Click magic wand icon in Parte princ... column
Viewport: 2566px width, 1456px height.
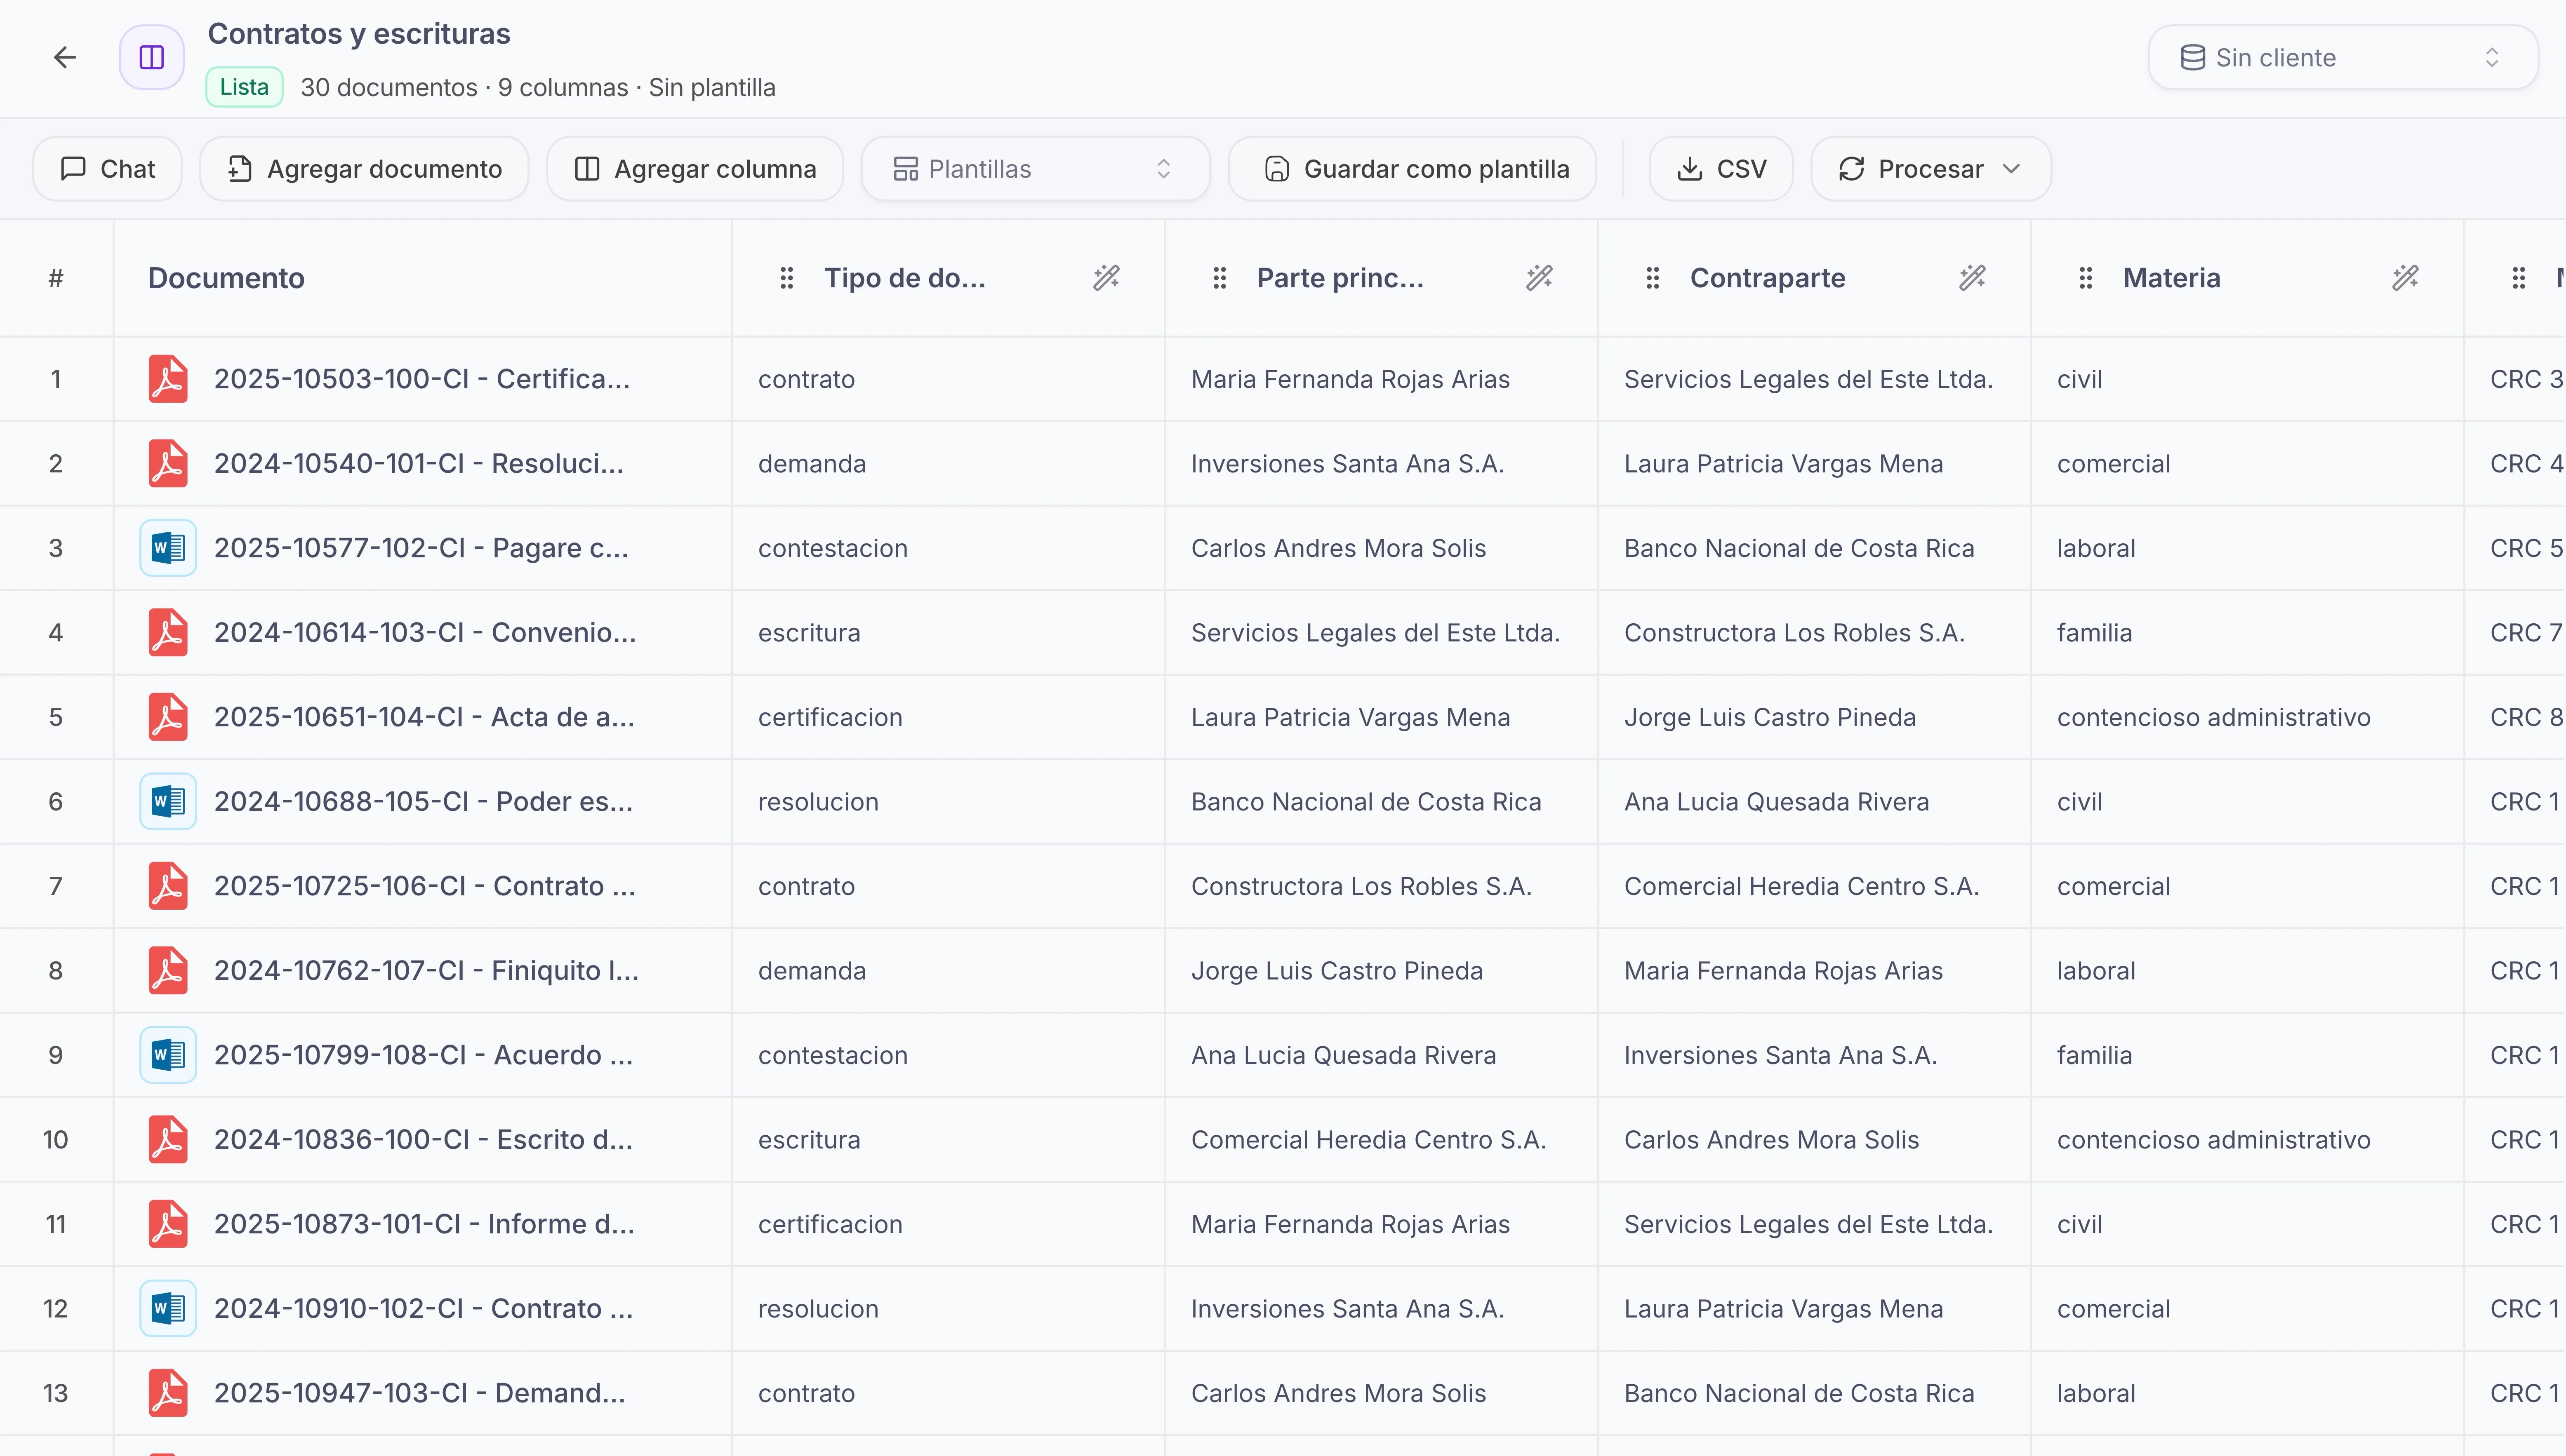[x=1540, y=278]
